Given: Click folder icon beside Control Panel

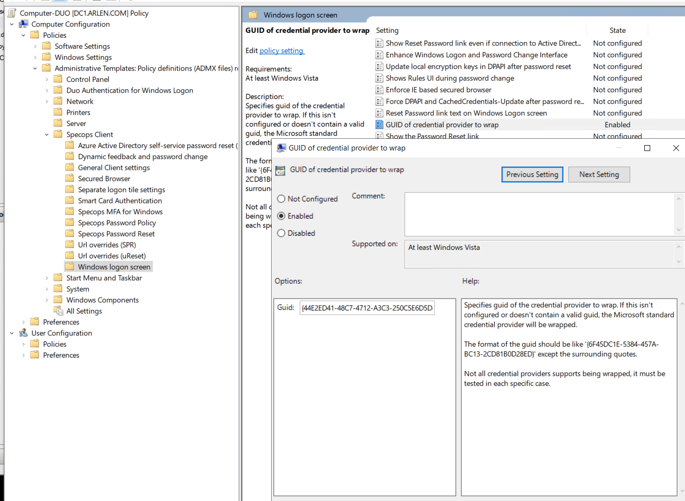Looking at the screenshot, I should tap(58, 79).
